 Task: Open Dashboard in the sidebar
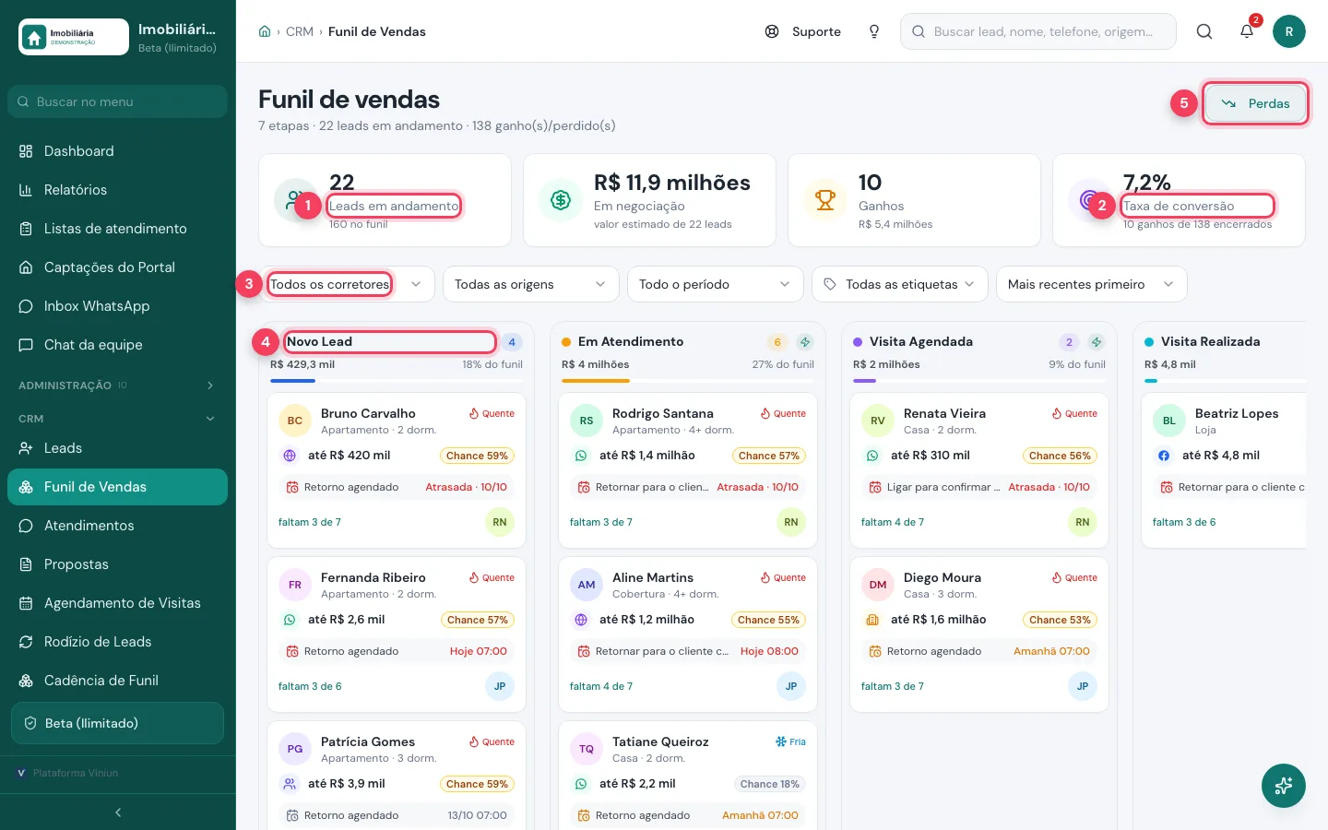(x=117, y=151)
